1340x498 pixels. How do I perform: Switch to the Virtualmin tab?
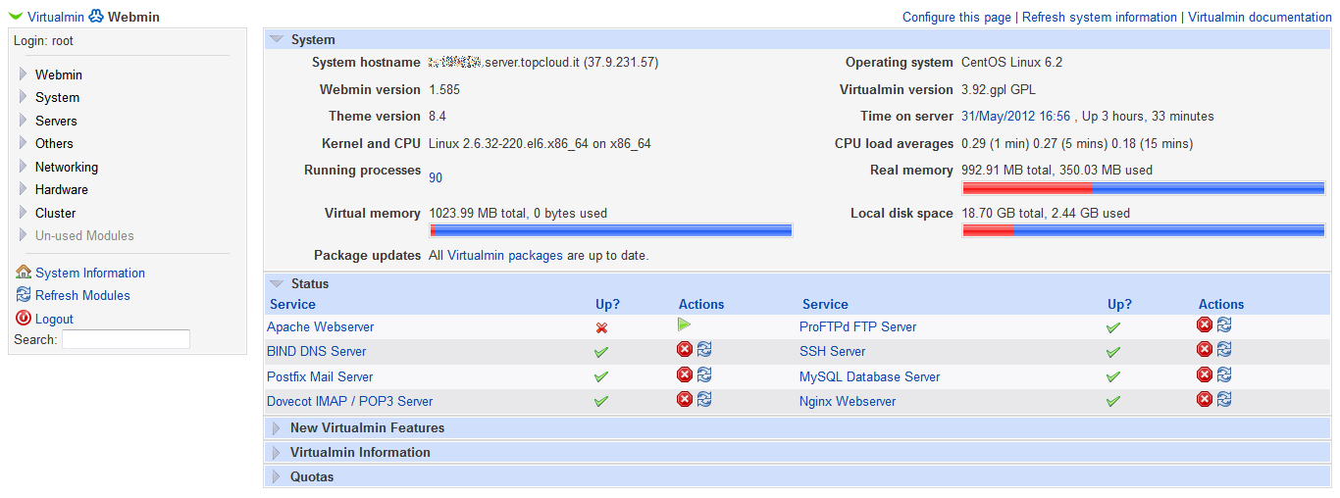56,17
